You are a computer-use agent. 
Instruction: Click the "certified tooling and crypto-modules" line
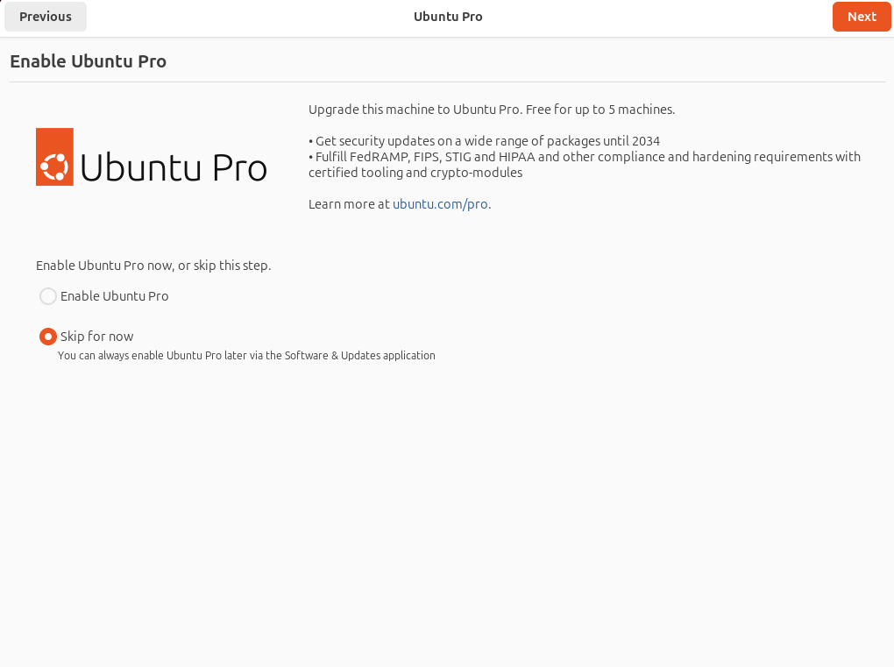point(415,173)
